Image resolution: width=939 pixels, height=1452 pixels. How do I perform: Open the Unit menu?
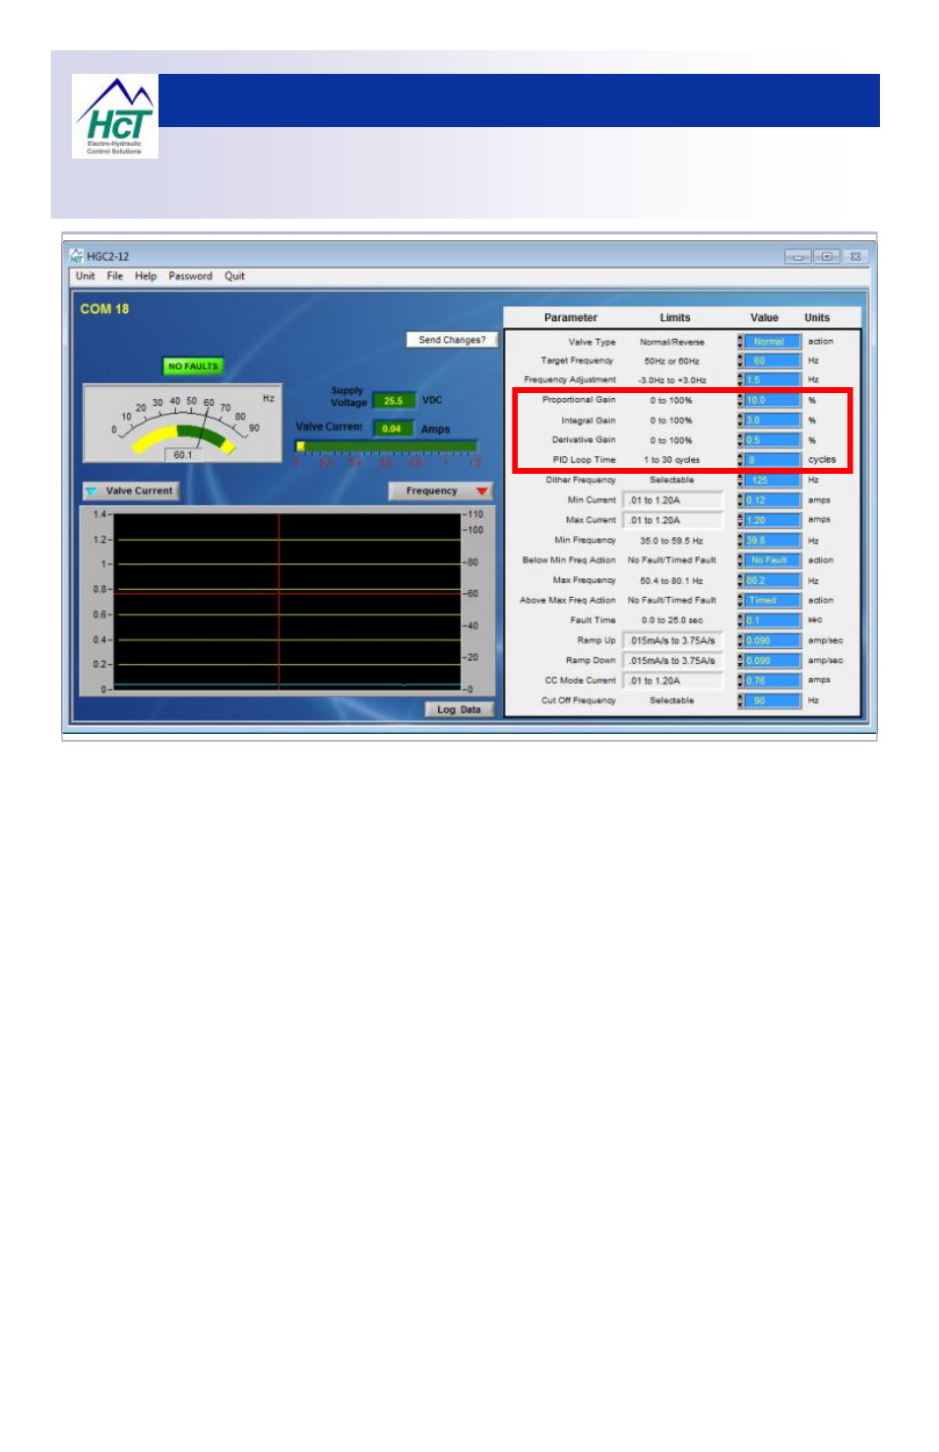tap(86, 277)
